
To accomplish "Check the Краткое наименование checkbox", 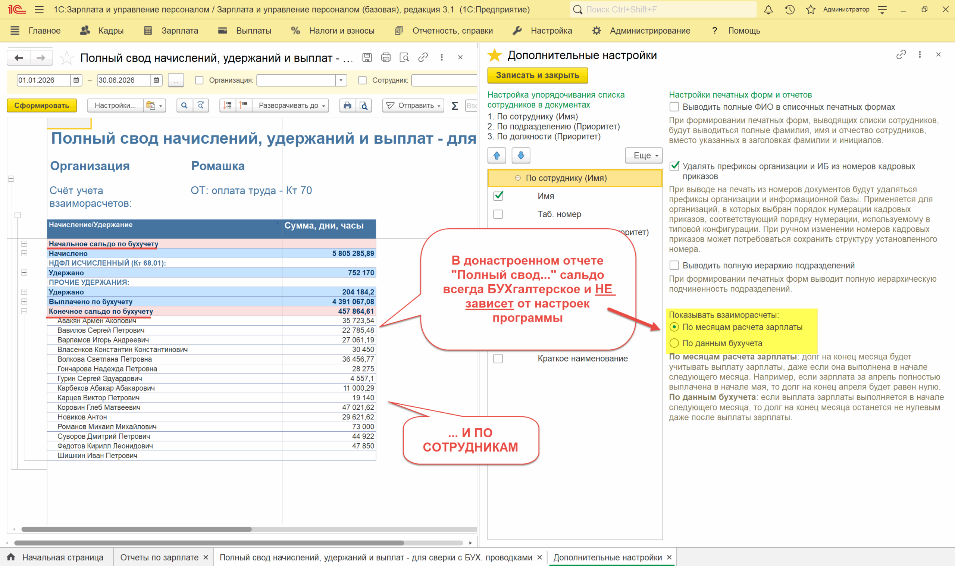I will pyautogui.click(x=498, y=359).
